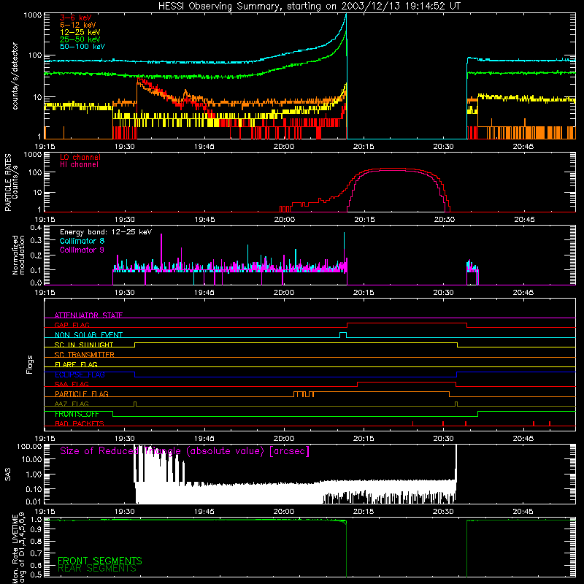Select the Collimator 8 legend label
Image resolution: width=584 pixels, height=584 pixels.
[82, 241]
